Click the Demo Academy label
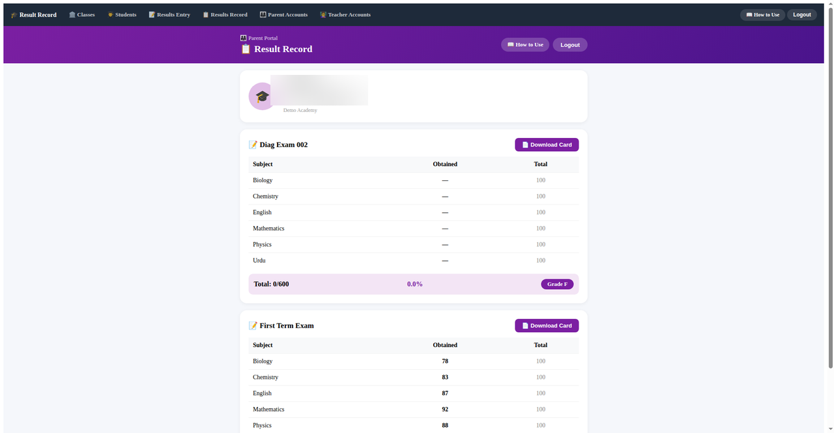Screen dimensions: 834x433 [x=300, y=111]
